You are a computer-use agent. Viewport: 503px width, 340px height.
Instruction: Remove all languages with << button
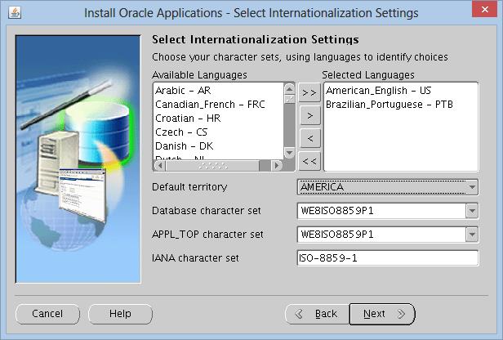pyautogui.click(x=309, y=161)
